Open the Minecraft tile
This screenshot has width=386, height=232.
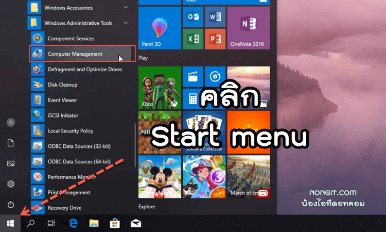[x=160, y=132]
